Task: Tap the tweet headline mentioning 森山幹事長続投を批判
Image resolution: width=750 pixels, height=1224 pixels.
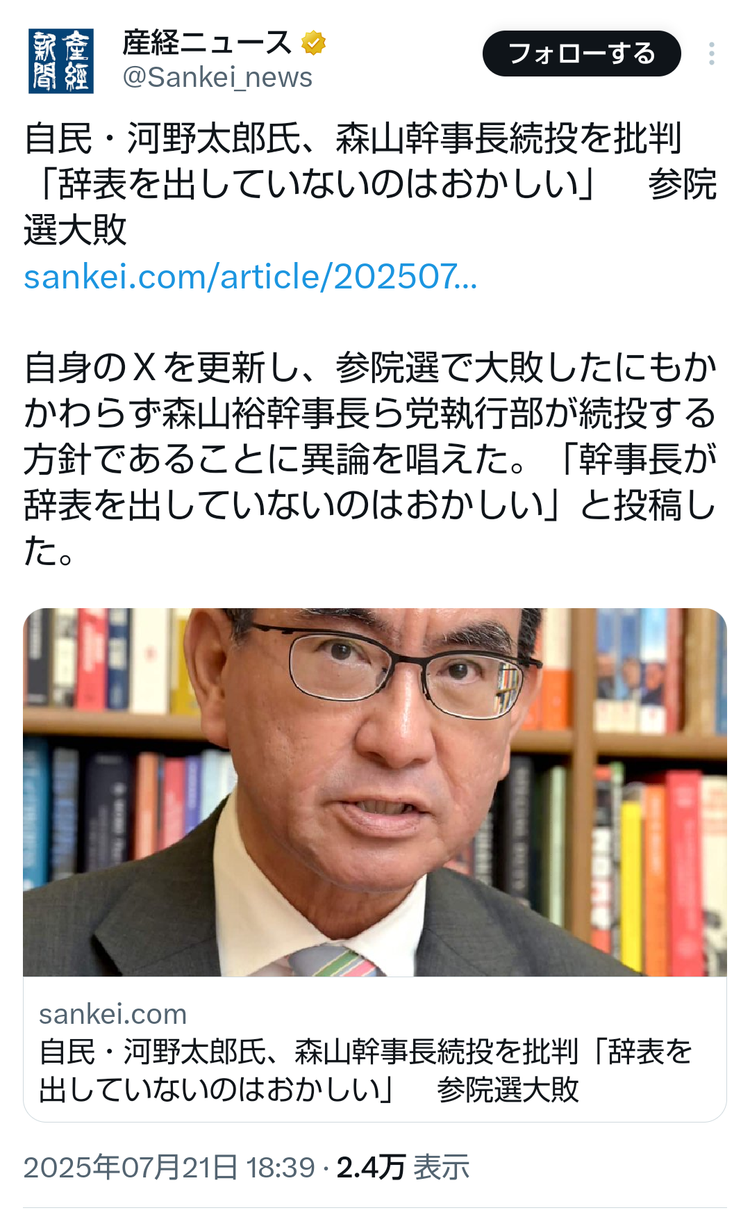Action: pyautogui.click(x=370, y=183)
